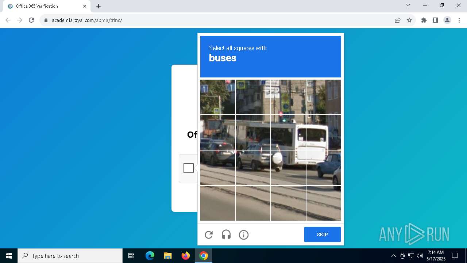
Task: Launch Microsoft Edge from the taskbar
Action: coord(150,256)
